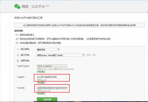Click the grant_type client_credential field

click(x=52, y=66)
